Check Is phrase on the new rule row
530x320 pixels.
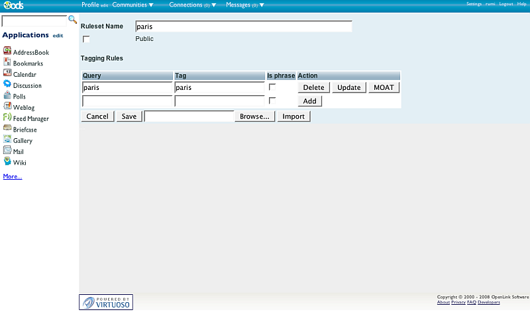tap(272, 100)
